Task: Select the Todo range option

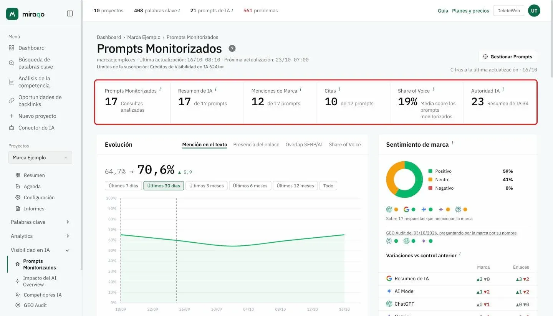Action: click(328, 186)
